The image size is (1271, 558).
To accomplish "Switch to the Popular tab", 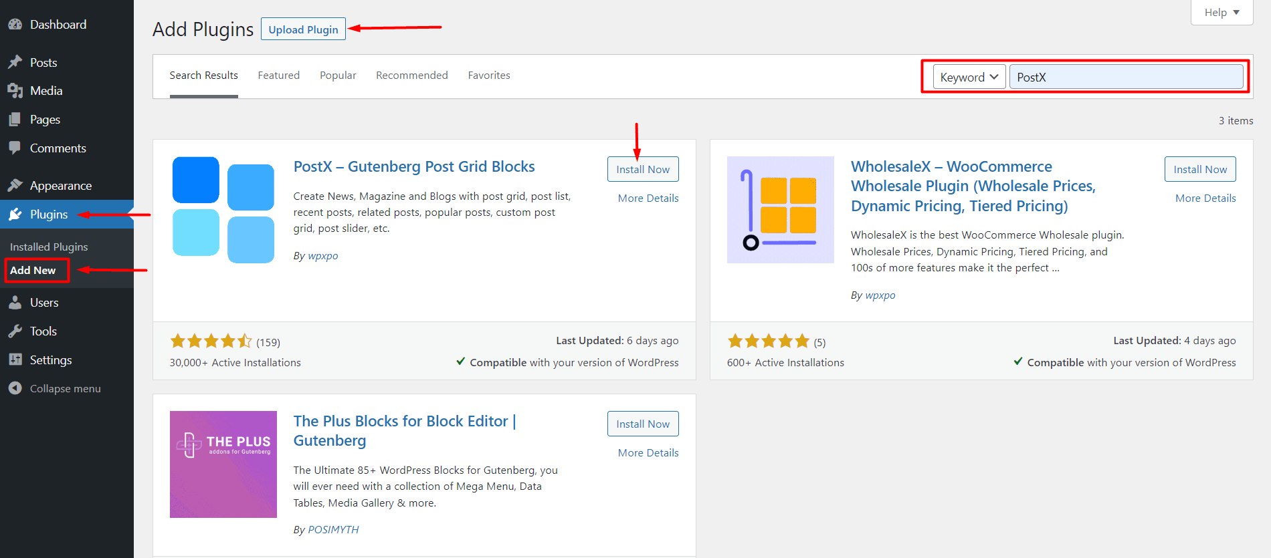I will click(338, 76).
